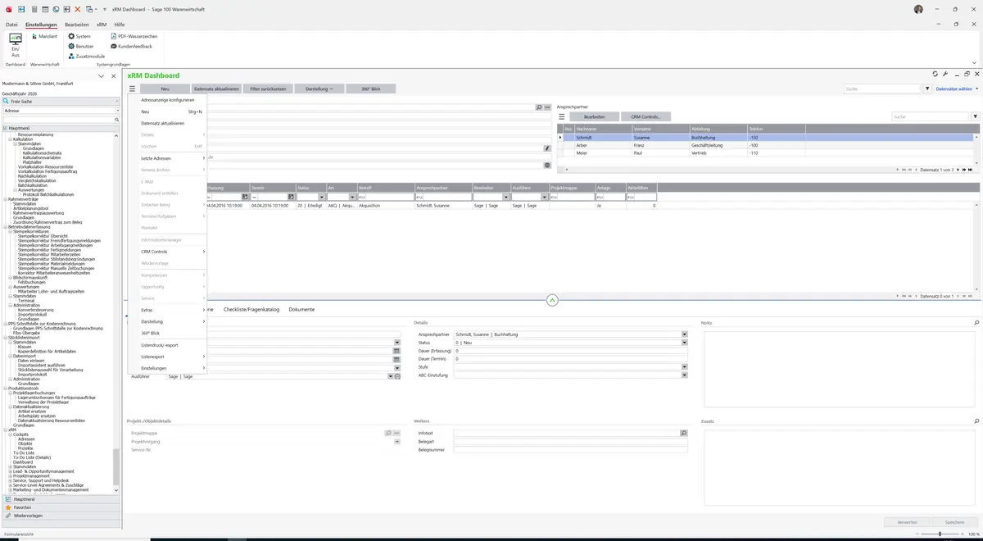Open the Darstellung dropdown button

(319, 89)
